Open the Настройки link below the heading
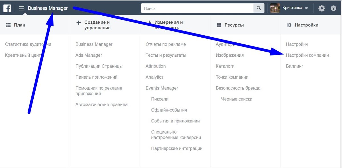Screen dimensions: 342x168 [x=297, y=44]
